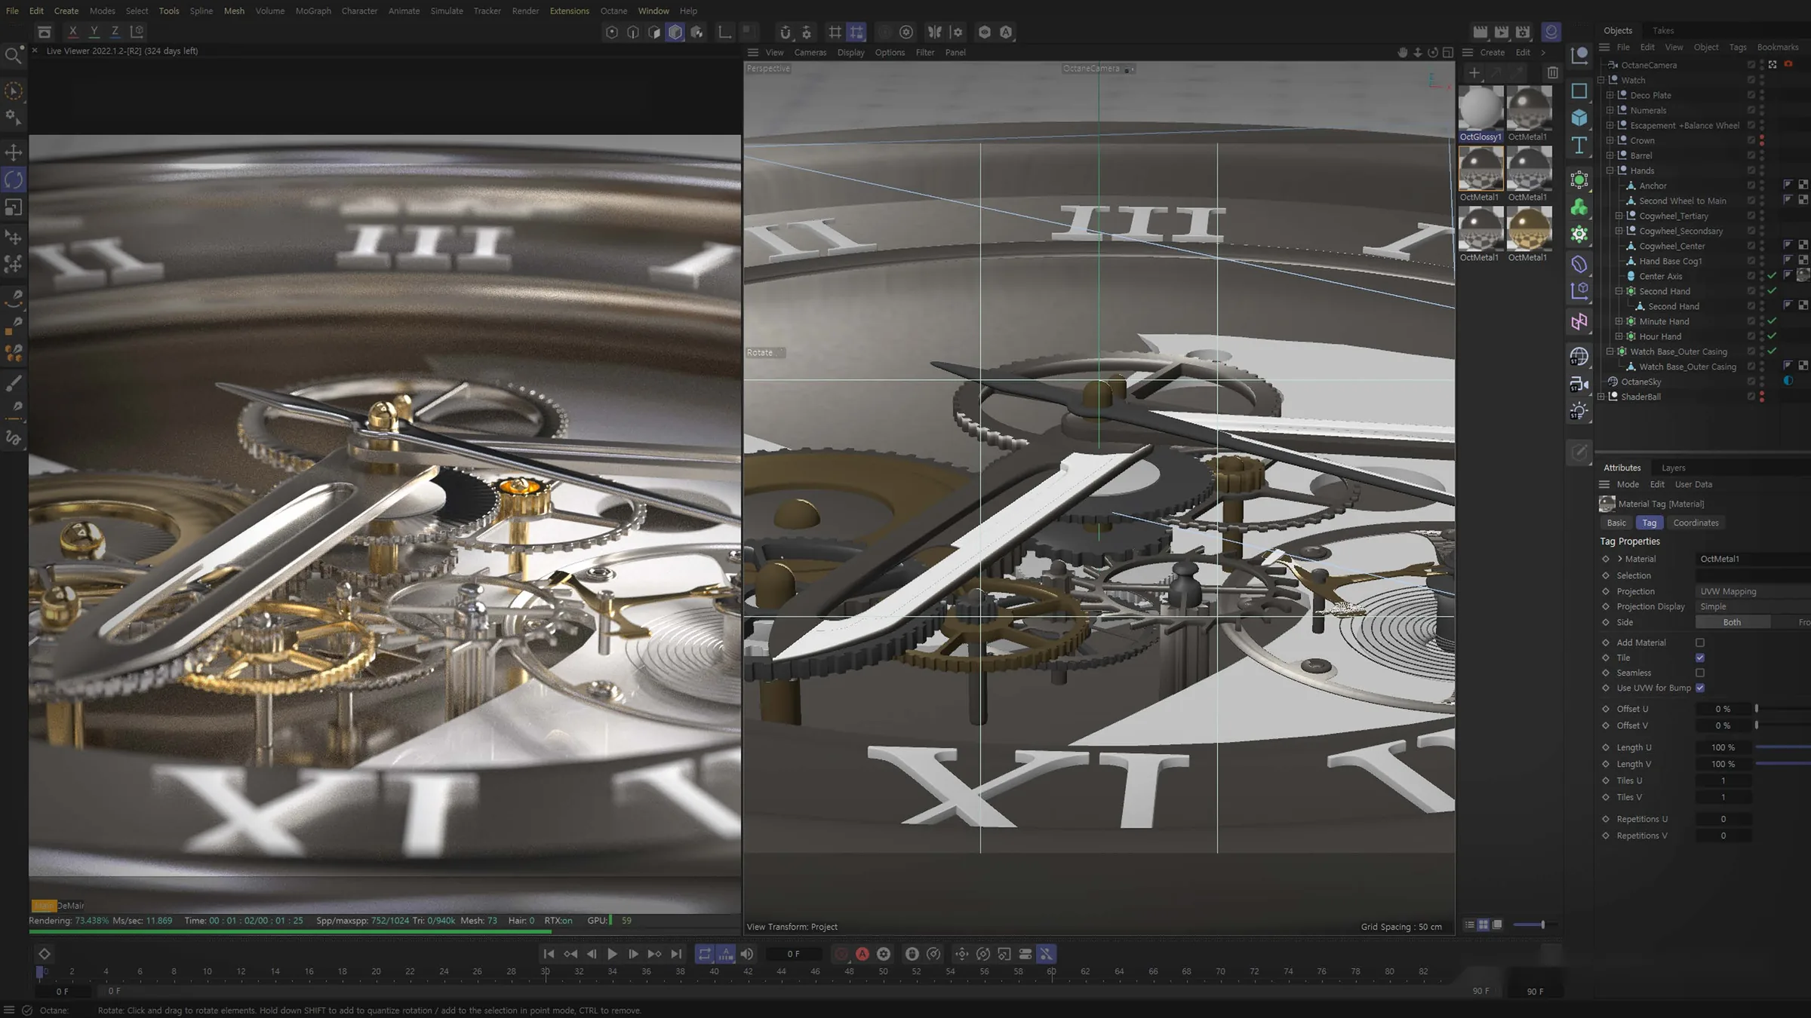The height and width of the screenshot is (1018, 1811).
Task: Click the Cube primitive icon in right palette
Action: (x=1579, y=118)
